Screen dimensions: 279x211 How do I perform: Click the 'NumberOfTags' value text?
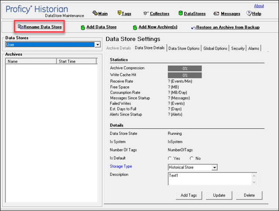click(x=180, y=150)
